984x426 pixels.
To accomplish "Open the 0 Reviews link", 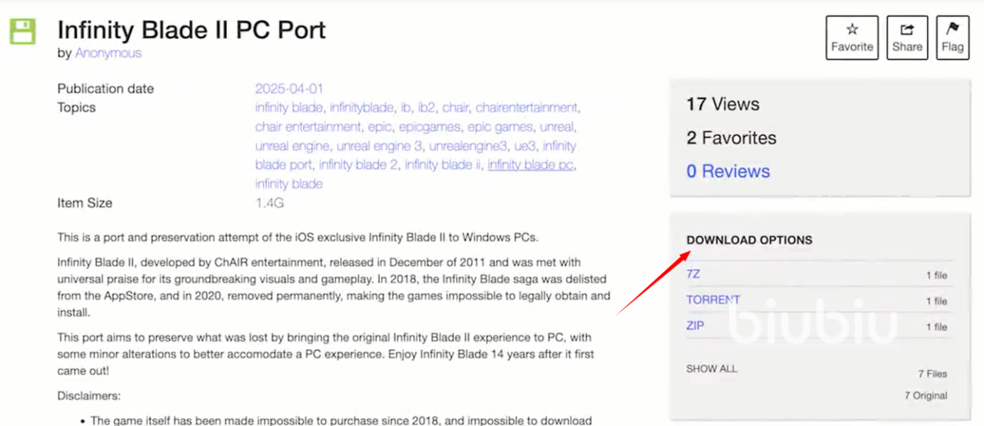I will coord(727,171).
